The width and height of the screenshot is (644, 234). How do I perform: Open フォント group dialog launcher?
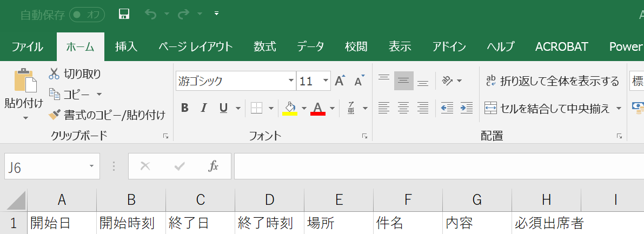364,136
